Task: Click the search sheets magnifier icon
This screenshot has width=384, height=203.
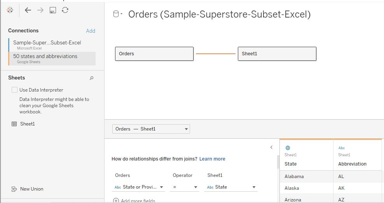Action: (x=92, y=78)
